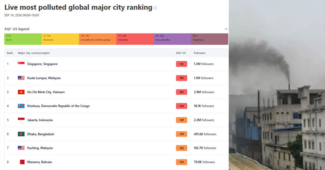
Task: Click the DR Congo flag icon
Action: 21,106
